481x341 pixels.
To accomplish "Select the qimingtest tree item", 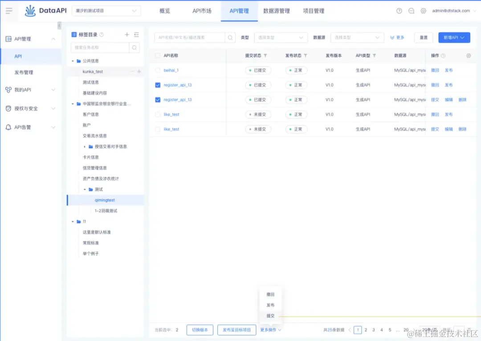I will pyautogui.click(x=105, y=200).
